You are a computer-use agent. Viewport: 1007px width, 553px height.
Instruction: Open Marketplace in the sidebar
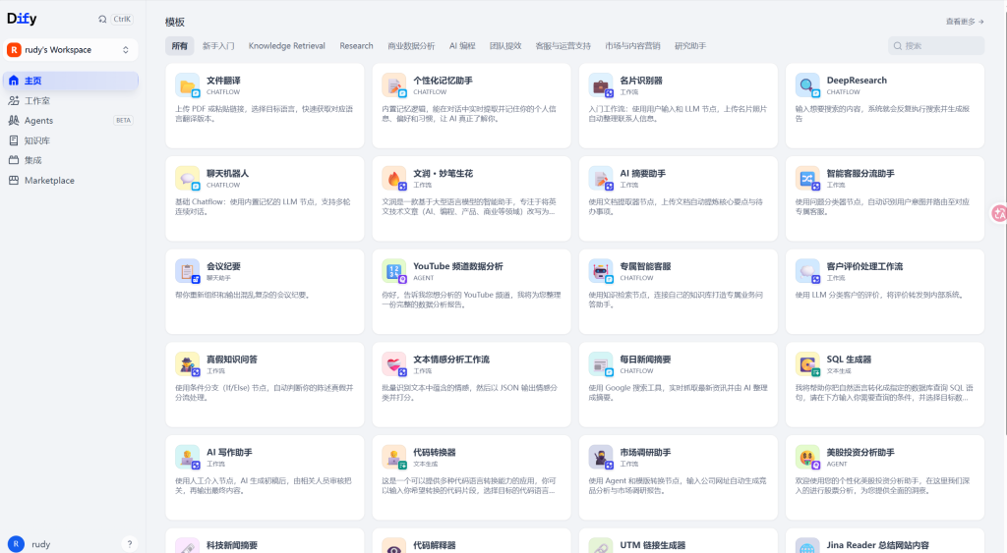click(x=71, y=181)
